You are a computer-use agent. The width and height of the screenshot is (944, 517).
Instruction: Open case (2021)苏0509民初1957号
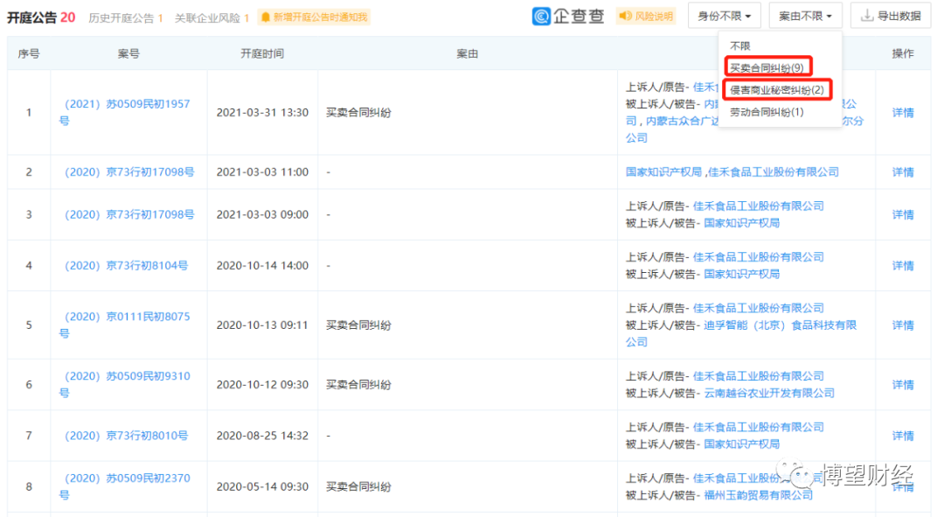click(125, 112)
